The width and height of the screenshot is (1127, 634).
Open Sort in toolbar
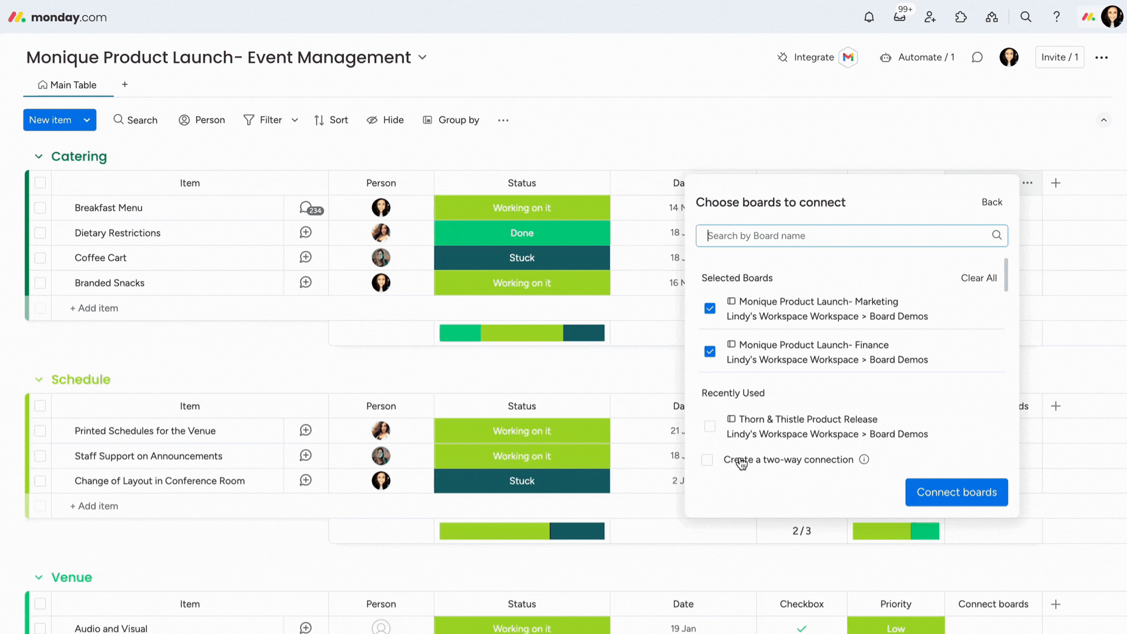pos(331,120)
